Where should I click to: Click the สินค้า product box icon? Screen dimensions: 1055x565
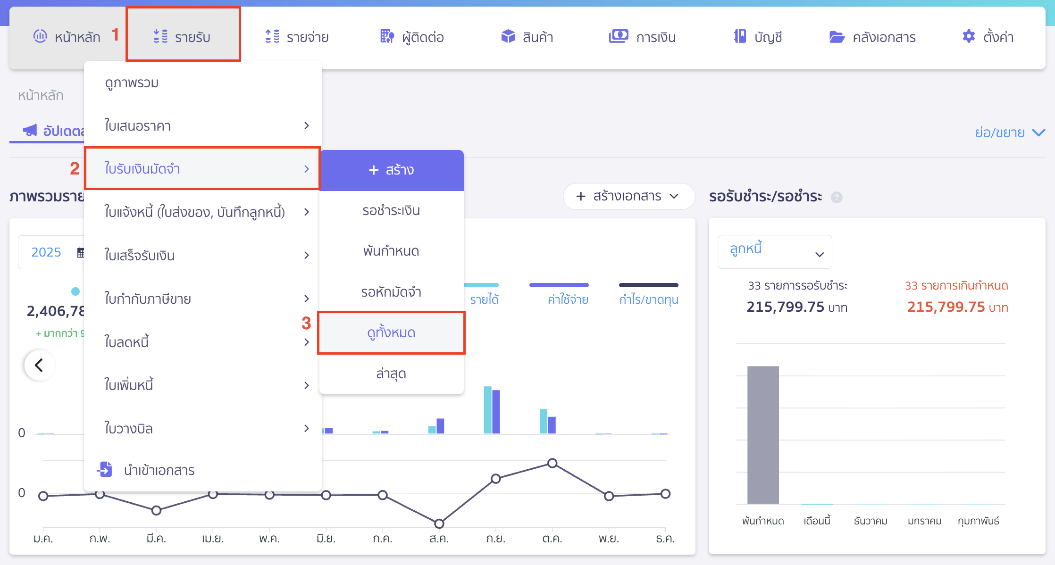coord(508,36)
